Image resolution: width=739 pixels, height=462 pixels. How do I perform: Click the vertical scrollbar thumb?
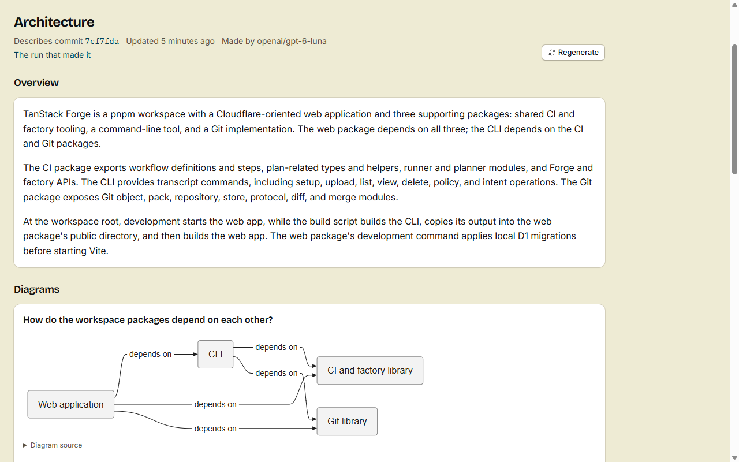pos(734,109)
